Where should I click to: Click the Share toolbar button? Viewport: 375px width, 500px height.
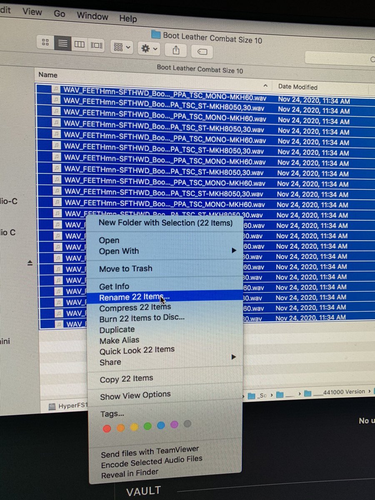[x=176, y=50]
